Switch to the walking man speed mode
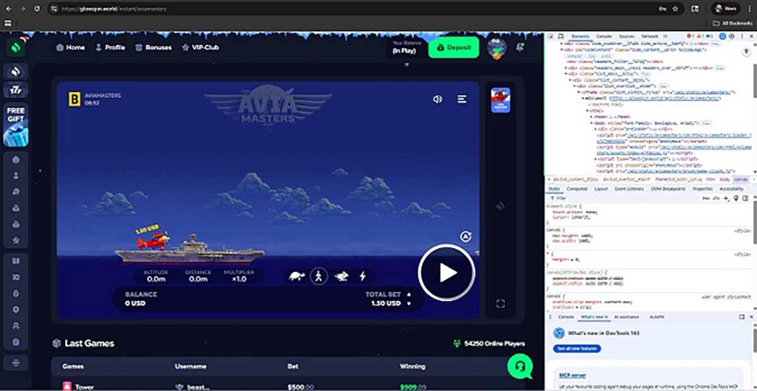The width and height of the screenshot is (757, 391). [x=319, y=275]
